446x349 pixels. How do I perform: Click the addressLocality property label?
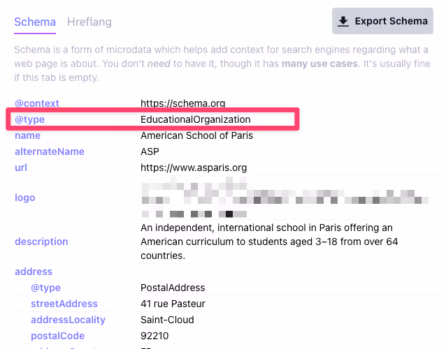pos(68,320)
